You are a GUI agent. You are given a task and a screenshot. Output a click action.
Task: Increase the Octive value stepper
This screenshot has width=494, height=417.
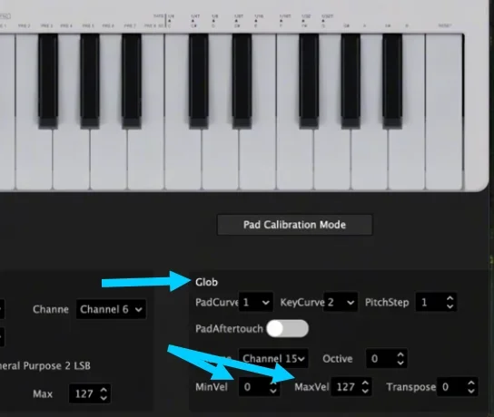coord(400,354)
